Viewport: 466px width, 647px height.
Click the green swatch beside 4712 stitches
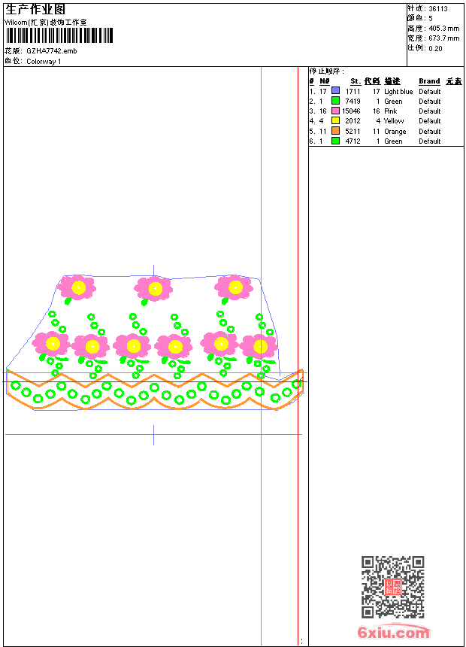pos(336,141)
